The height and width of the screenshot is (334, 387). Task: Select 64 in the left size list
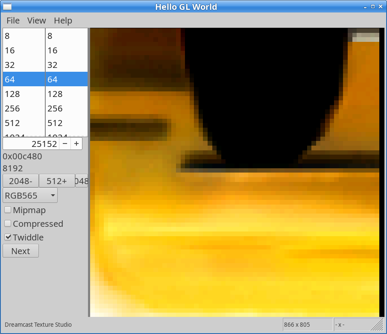tap(24, 79)
